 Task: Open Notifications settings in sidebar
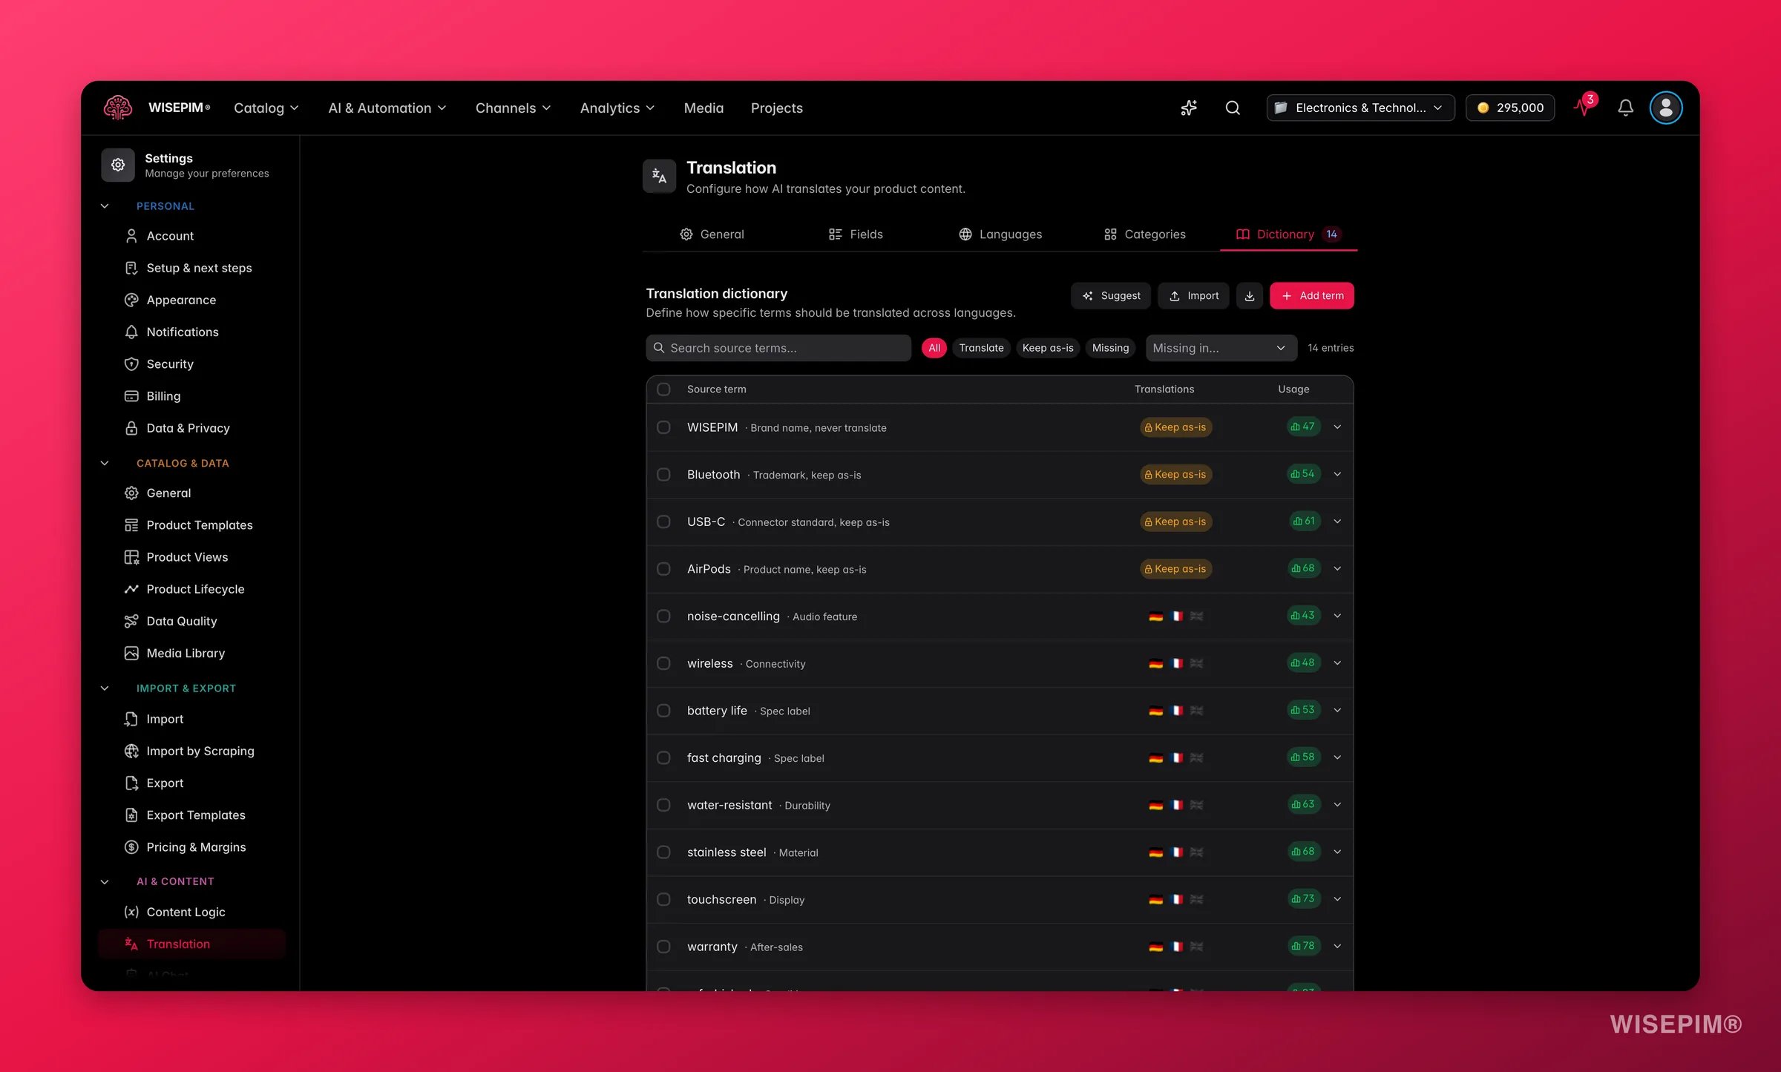coord(183,332)
